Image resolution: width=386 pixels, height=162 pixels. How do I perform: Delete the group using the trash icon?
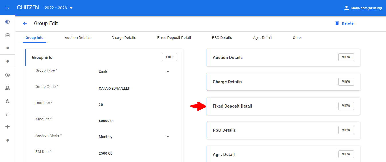pyautogui.click(x=337, y=23)
